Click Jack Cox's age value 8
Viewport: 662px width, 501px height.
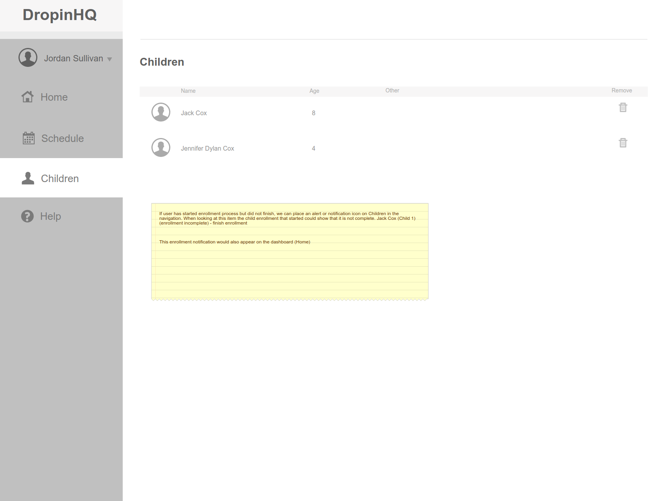coord(313,113)
